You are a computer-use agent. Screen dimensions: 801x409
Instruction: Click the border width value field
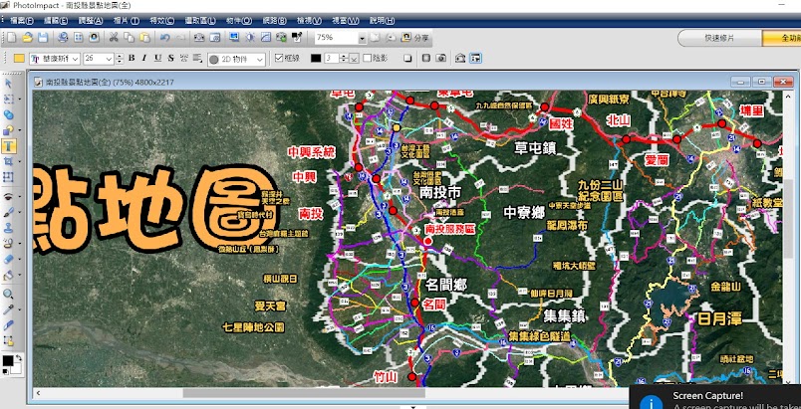point(331,59)
